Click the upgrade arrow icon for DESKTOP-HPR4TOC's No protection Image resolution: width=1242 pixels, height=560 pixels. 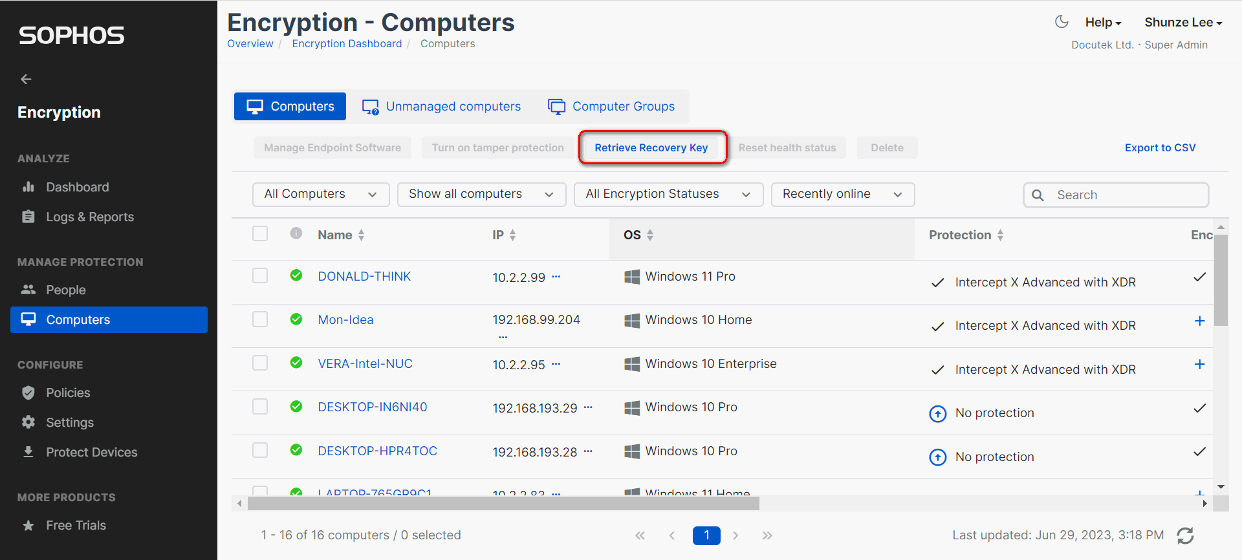[x=937, y=457]
